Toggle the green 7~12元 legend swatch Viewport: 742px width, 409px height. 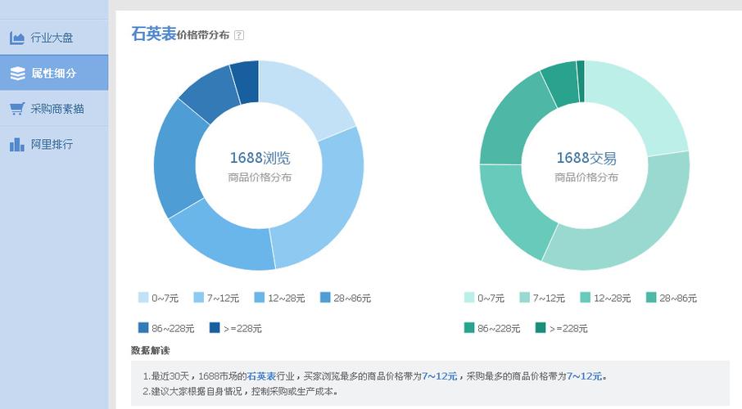coord(524,298)
